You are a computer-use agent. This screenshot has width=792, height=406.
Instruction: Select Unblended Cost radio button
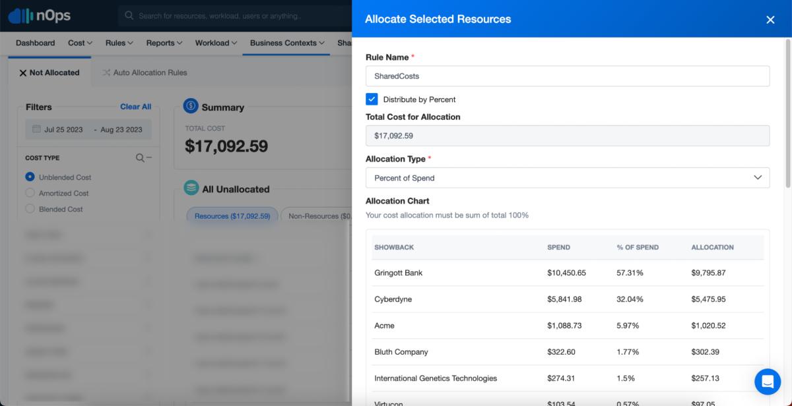click(x=30, y=177)
